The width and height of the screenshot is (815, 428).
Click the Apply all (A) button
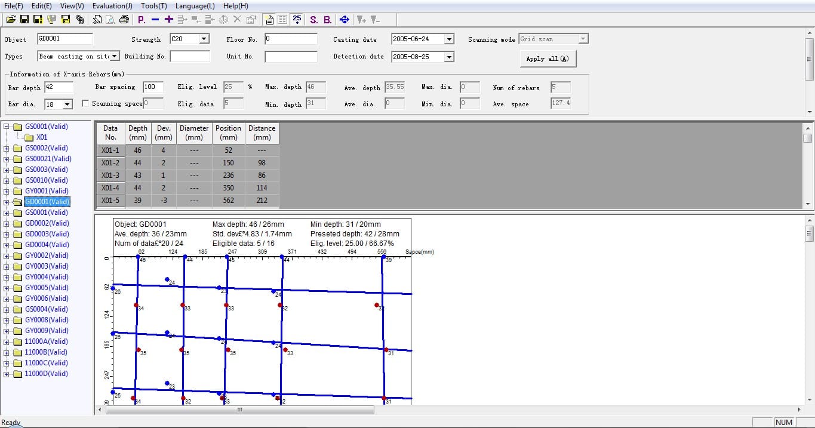click(x=548, y=58)
